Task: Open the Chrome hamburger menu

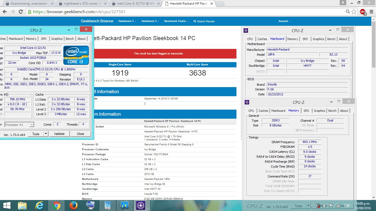Action: pyautogui.click(x=371, y=12)
